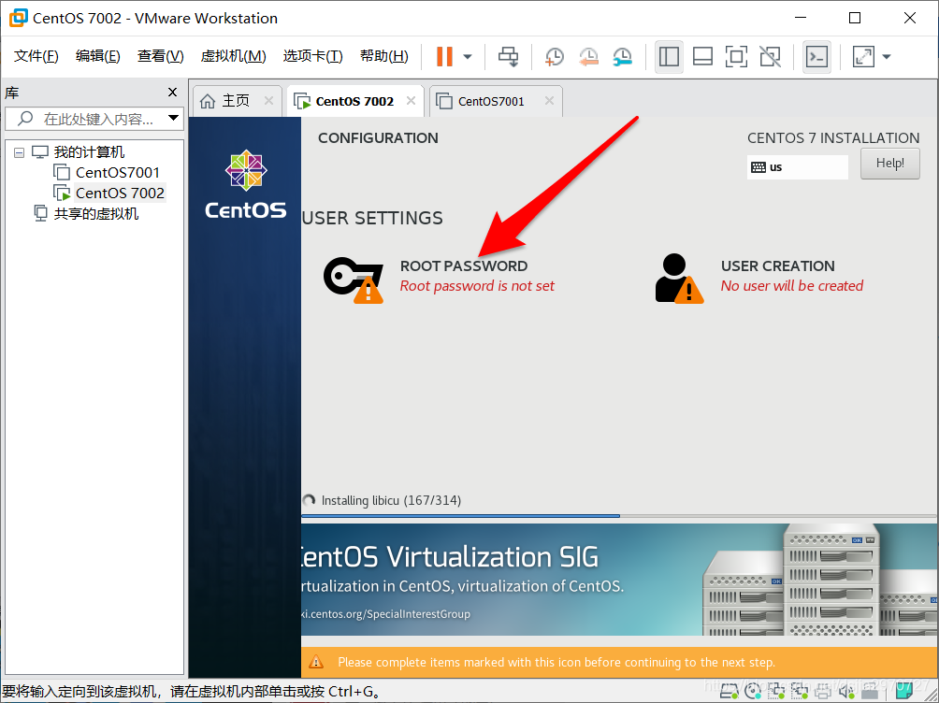Click the second network adapter status icon
This screenshot has height=703, width=939.
pos(800,692)
